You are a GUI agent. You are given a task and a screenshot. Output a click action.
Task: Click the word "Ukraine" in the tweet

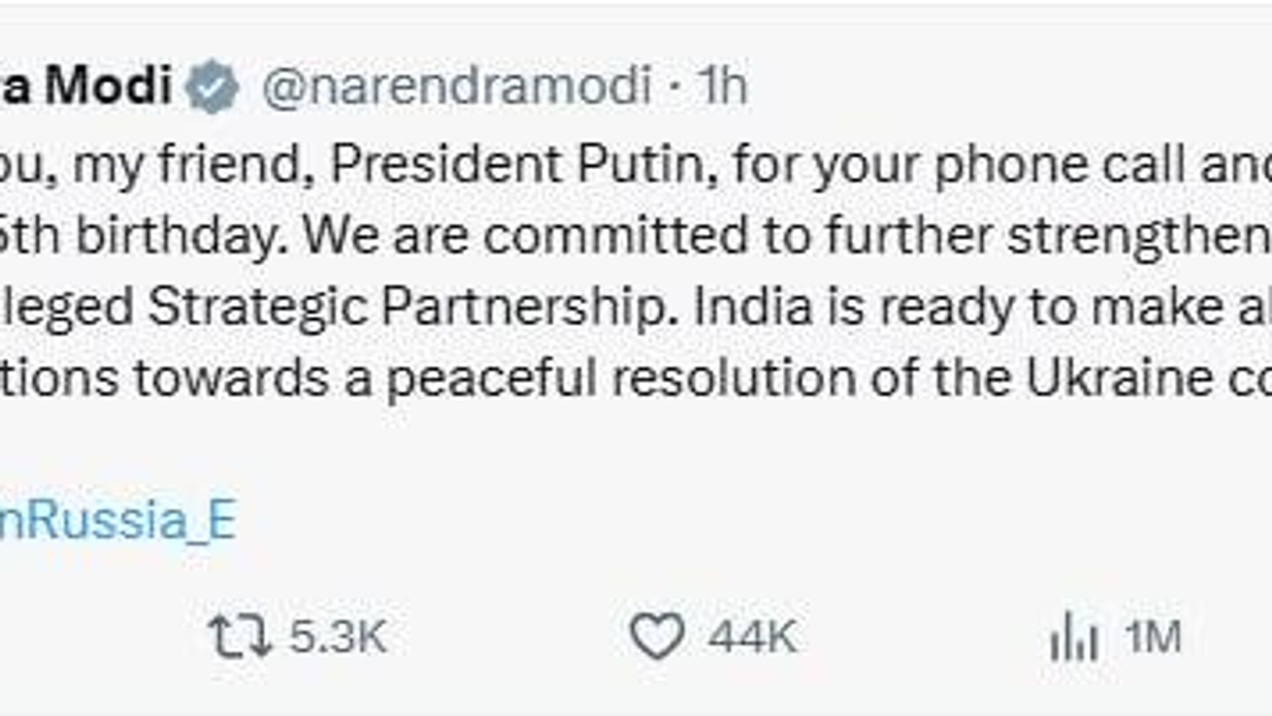[x=1119, y=378]
